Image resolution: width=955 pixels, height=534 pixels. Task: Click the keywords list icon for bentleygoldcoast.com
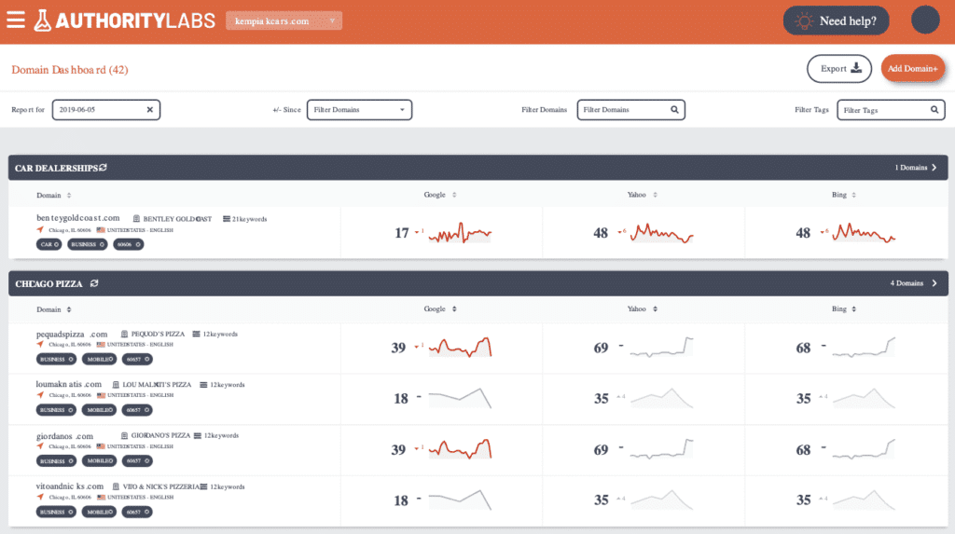(x=227, y=219)
